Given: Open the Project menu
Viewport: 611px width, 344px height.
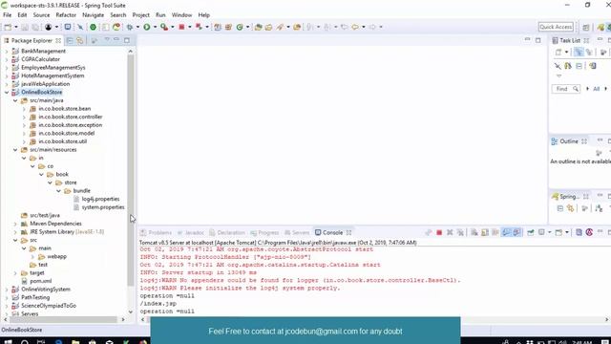Looking at the screenshot, I should pos(140,15).
